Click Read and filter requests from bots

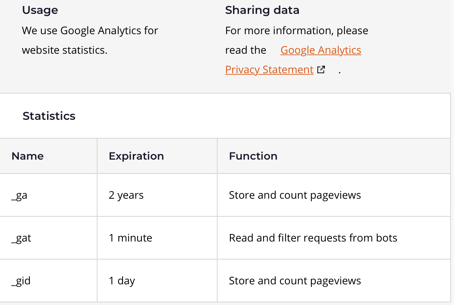coord(313,238)
